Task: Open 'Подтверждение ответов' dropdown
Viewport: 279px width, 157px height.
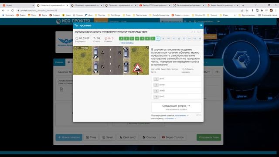Action: coord(181,115)
